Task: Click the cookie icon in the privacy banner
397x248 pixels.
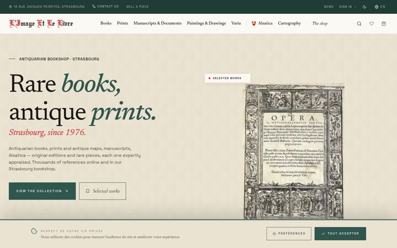Action: [x=34, y=231]
